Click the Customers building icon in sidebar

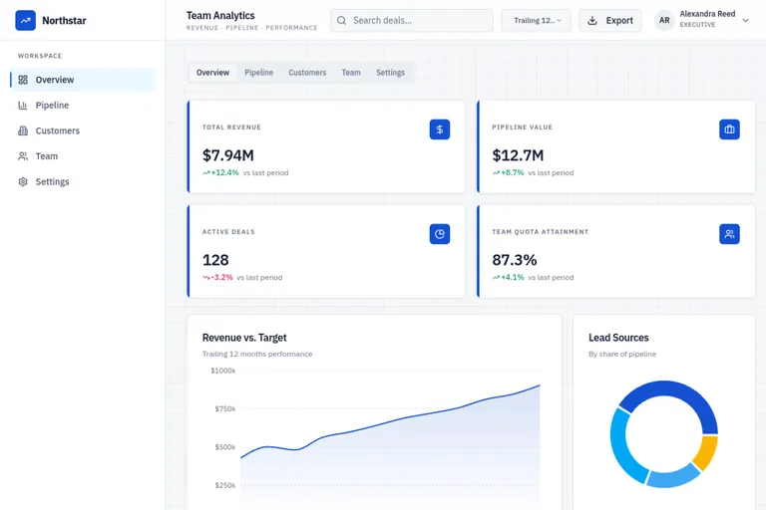23,130
